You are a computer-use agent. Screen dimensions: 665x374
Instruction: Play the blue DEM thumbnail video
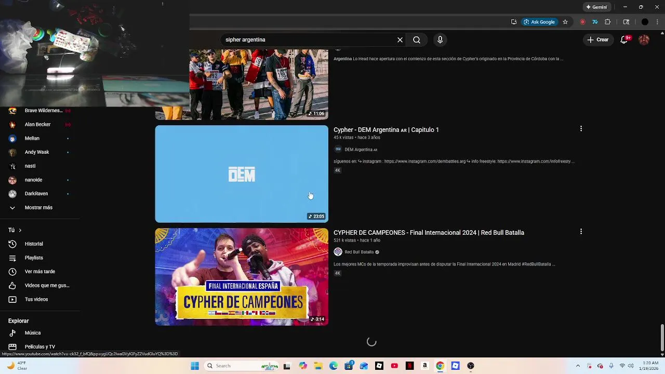(242, 174)
